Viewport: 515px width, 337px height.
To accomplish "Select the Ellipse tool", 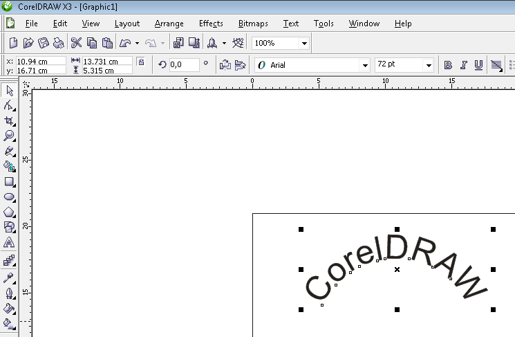I will click(9, 197).
